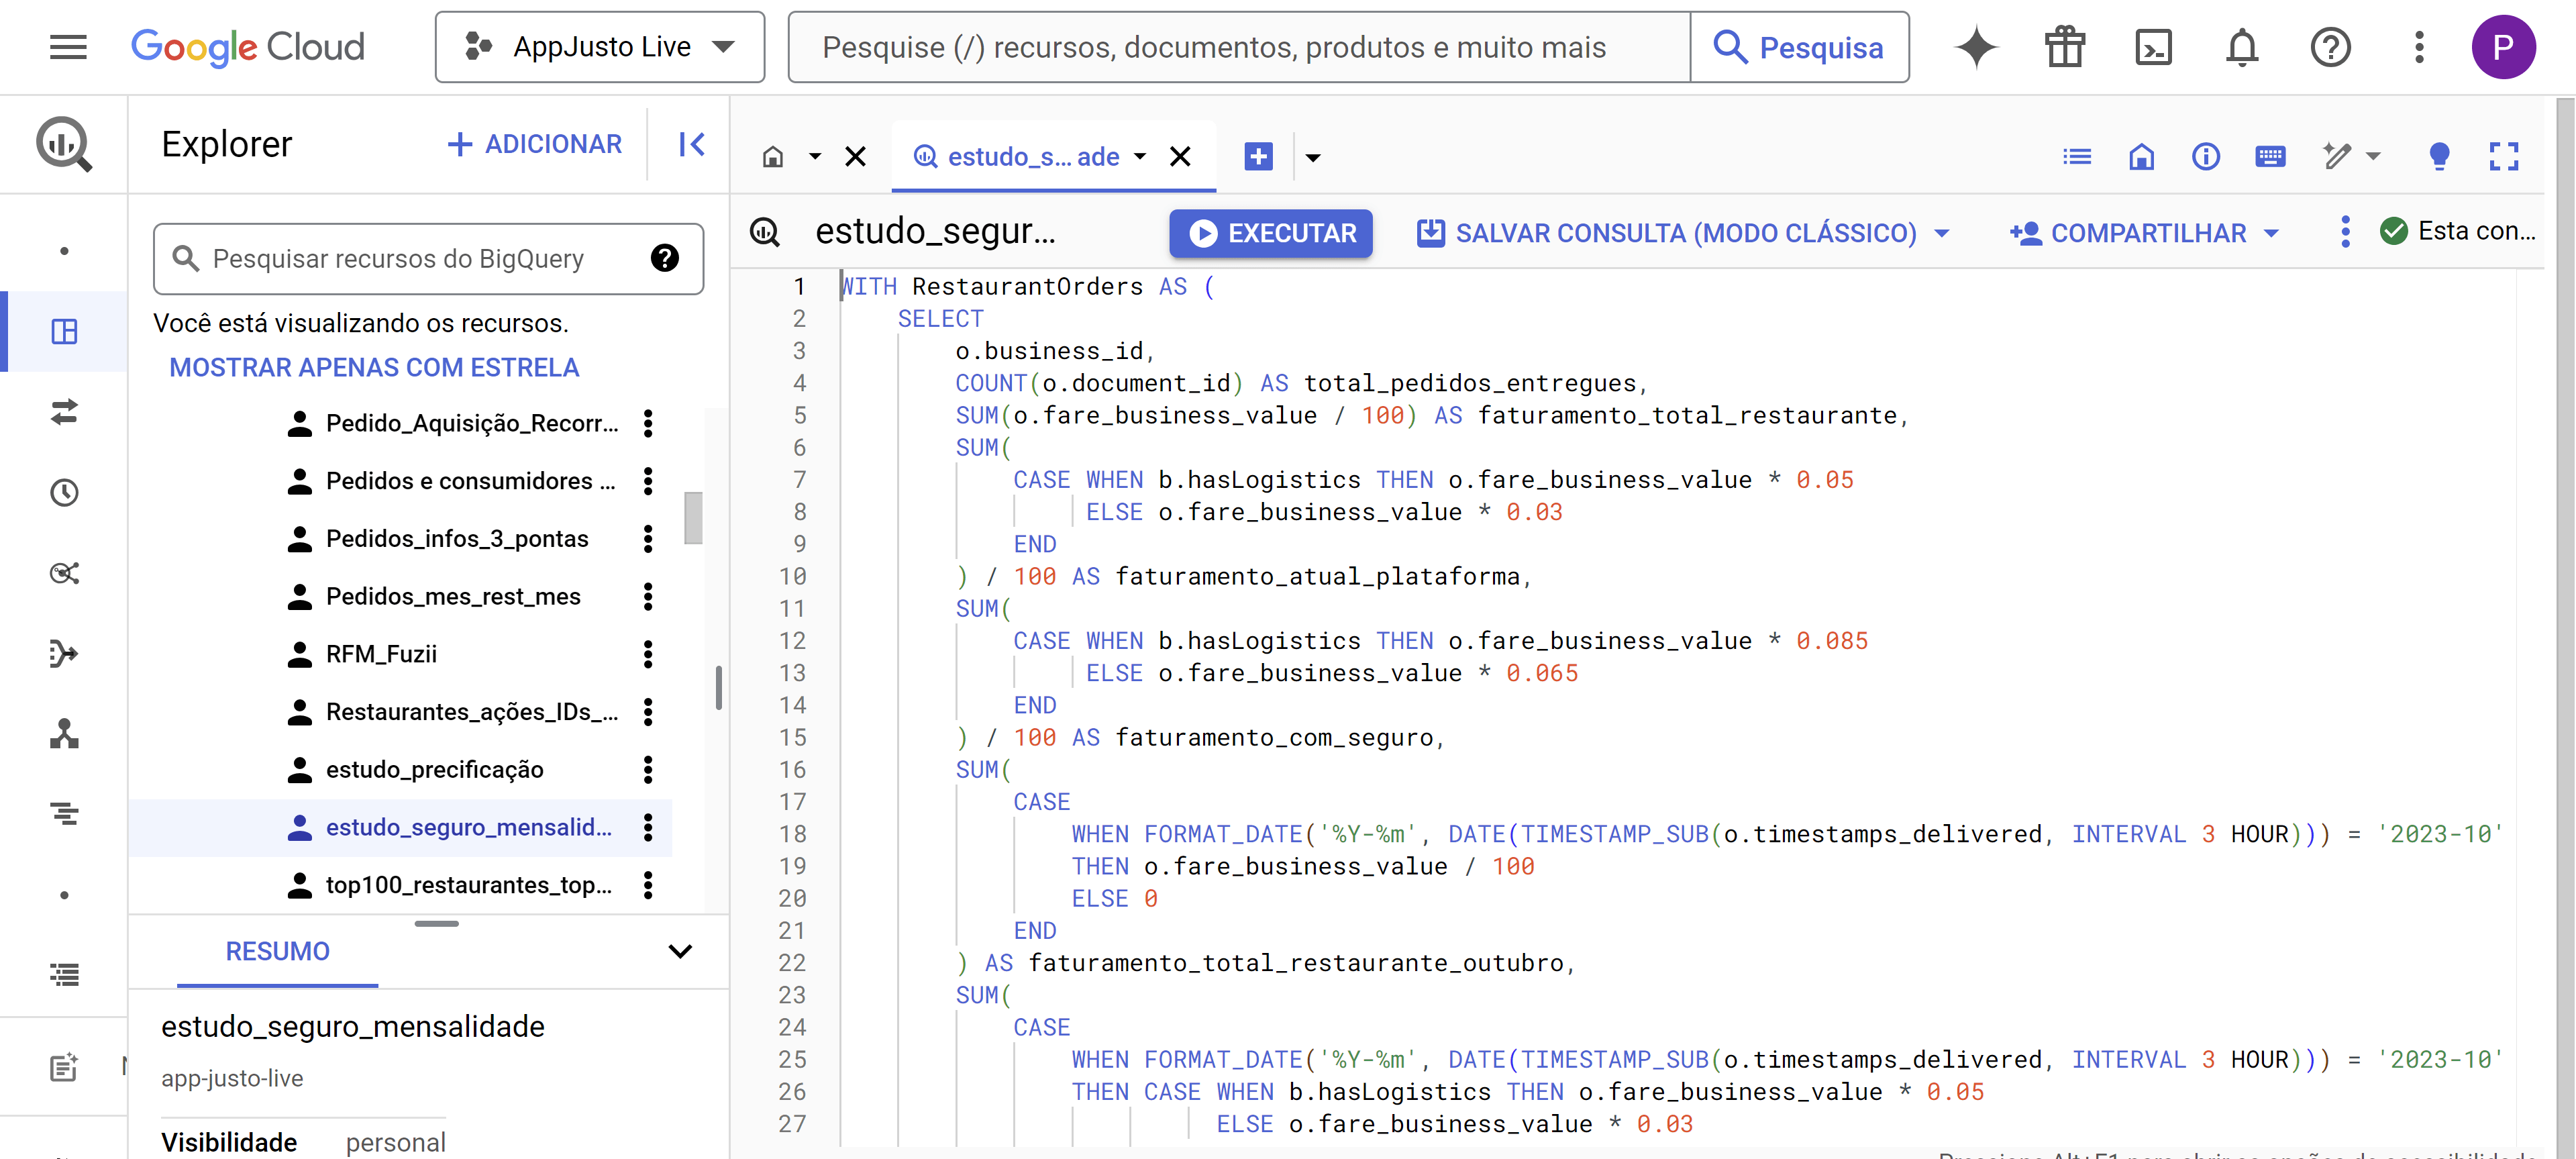2576x1159 pixels.
Task: Open the COMPARTILHAR dropdown arrow
Action: 2271,233
